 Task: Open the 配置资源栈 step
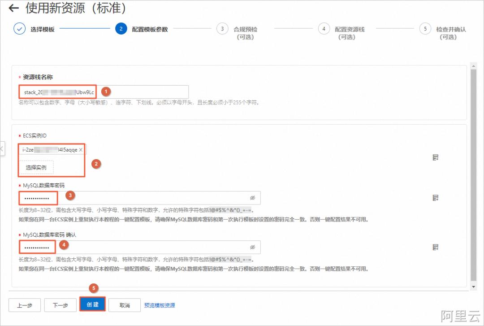(324, 29)
